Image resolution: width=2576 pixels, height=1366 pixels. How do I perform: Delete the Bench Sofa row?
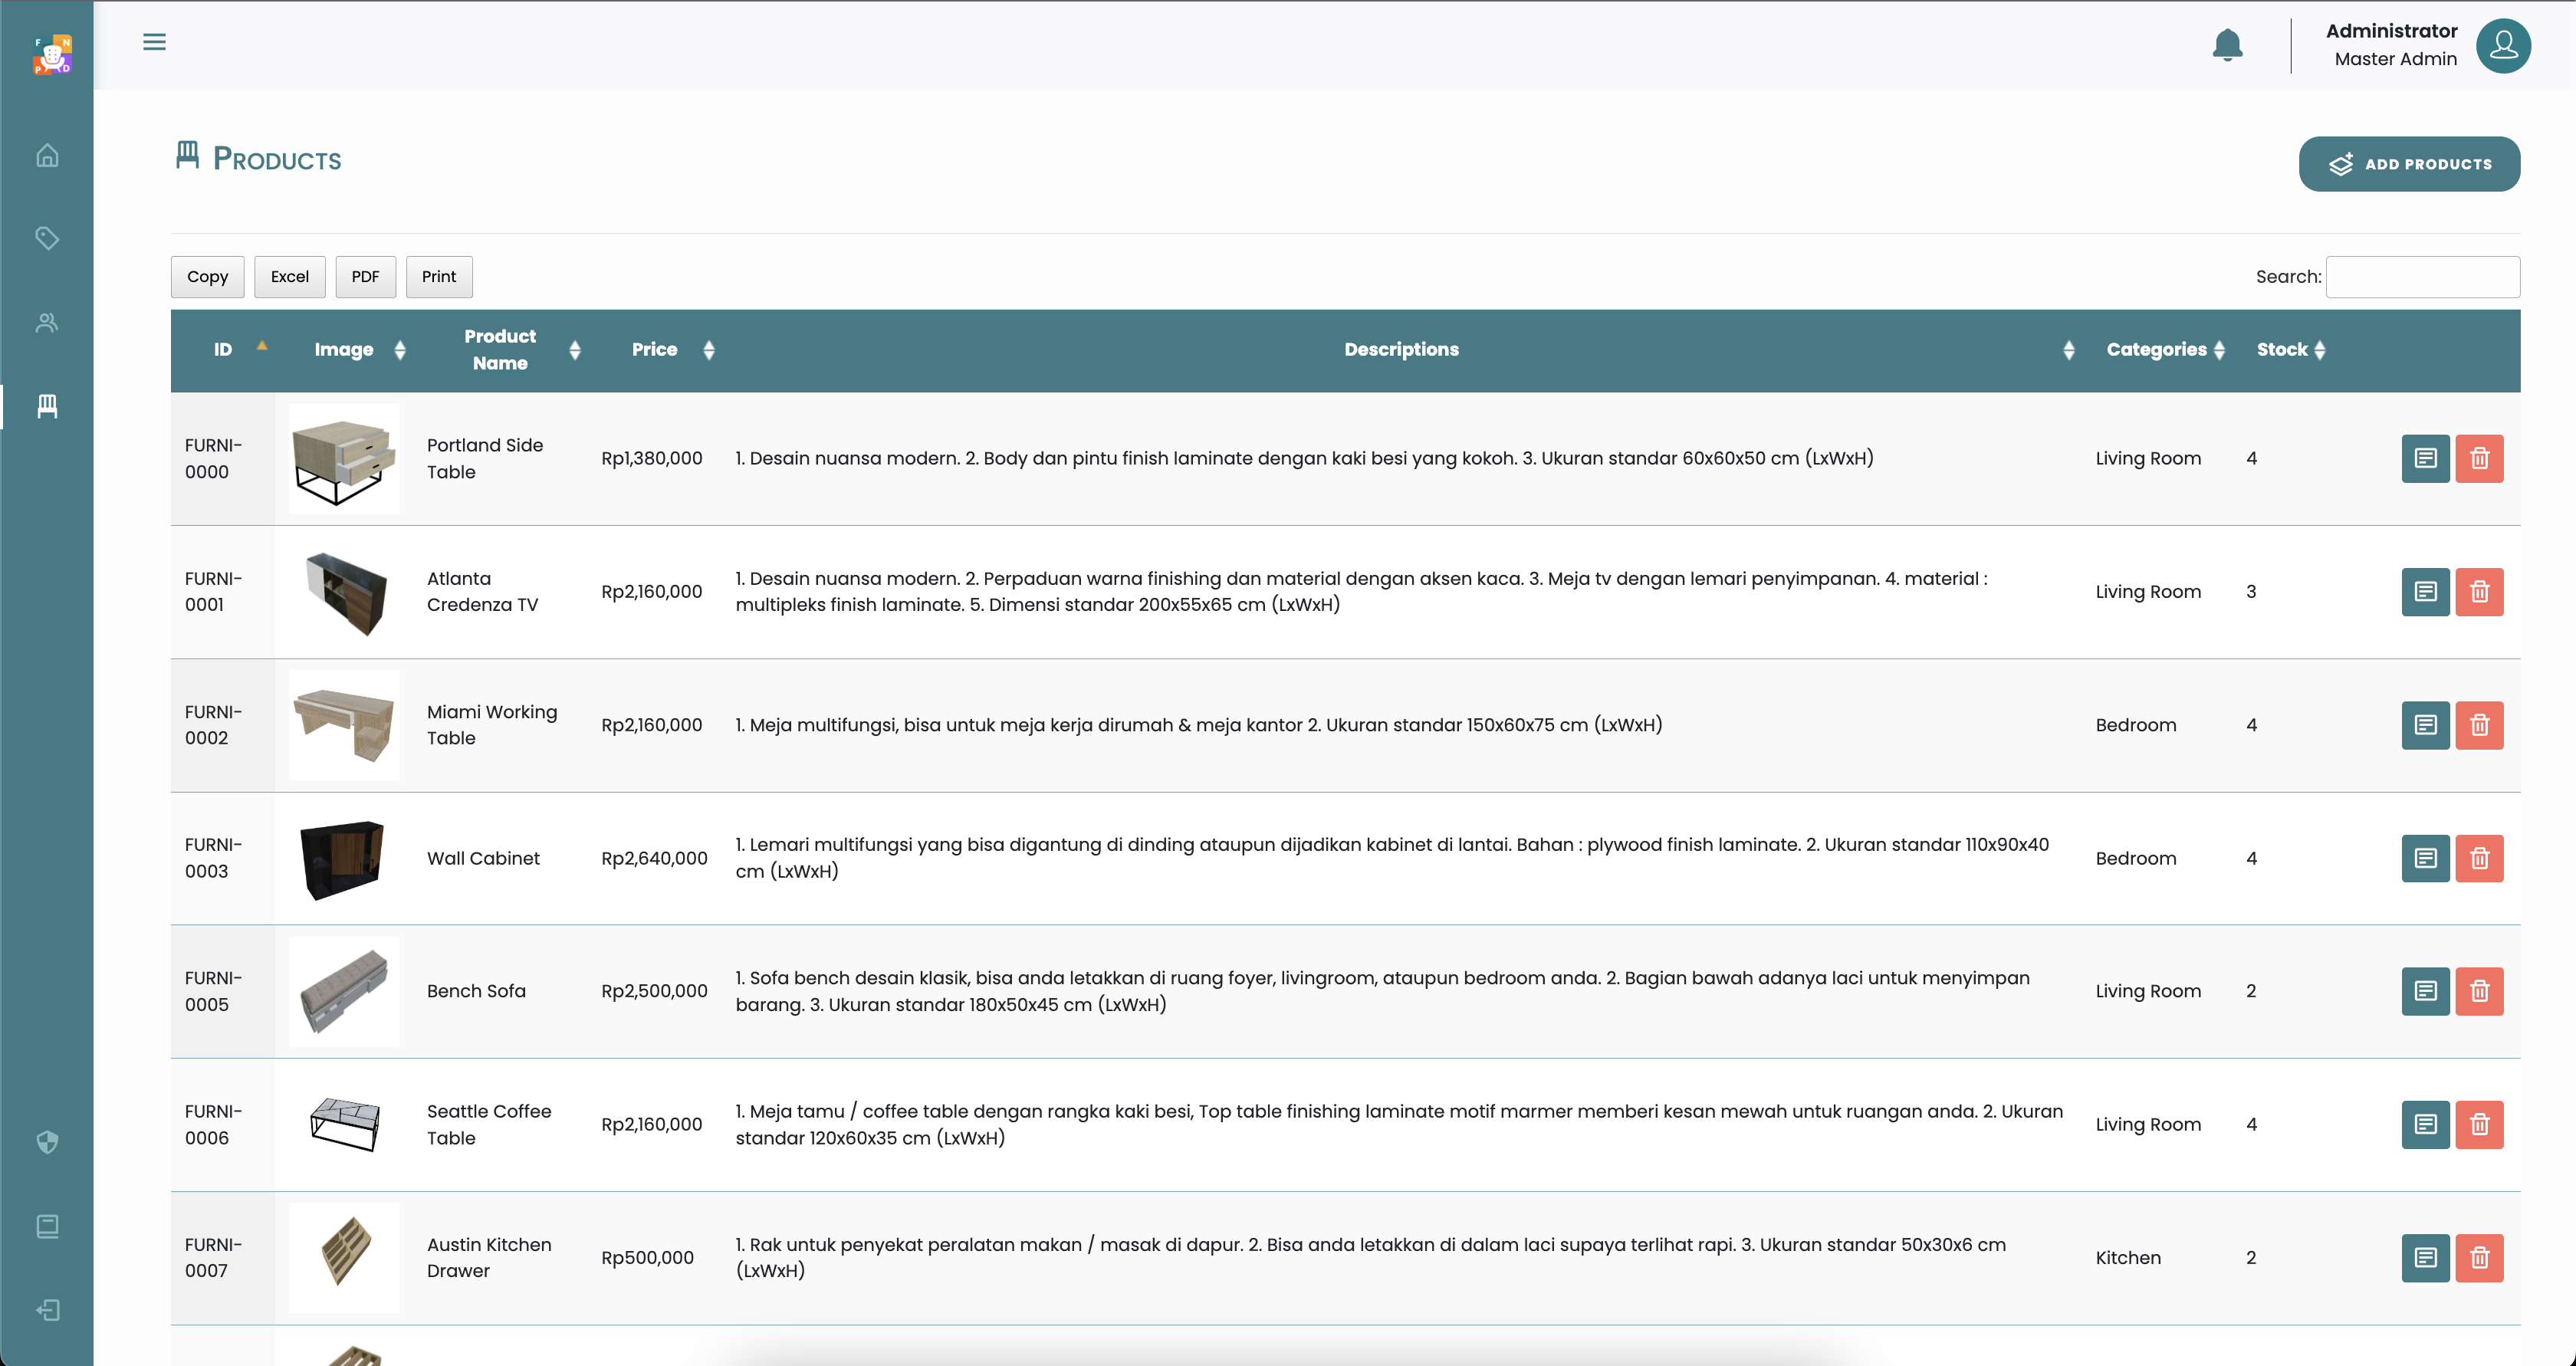[2479, 991]
